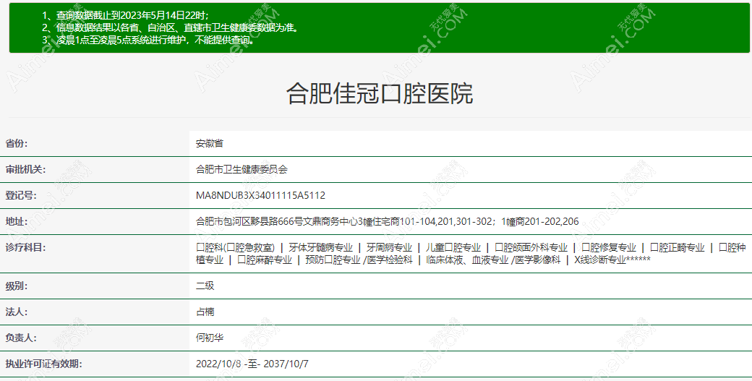
Task: Click 口腔正畸专业 department entry
Action: [x=678, y=247]
